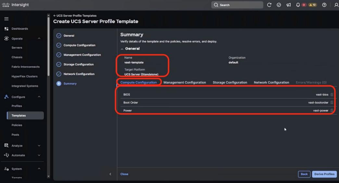Open the requests checkmark icon
The height and width of the screenshot is (183, 339).
279,5
